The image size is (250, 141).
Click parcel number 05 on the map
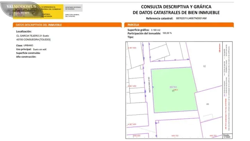point(207,104)
